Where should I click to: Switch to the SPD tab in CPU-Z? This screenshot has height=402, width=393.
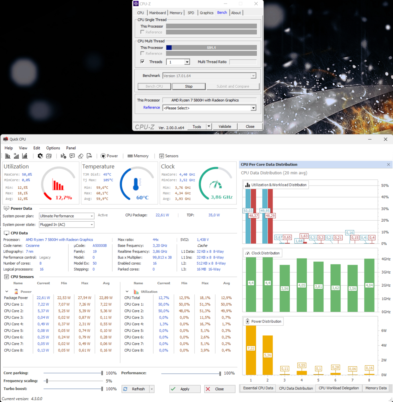191,13
